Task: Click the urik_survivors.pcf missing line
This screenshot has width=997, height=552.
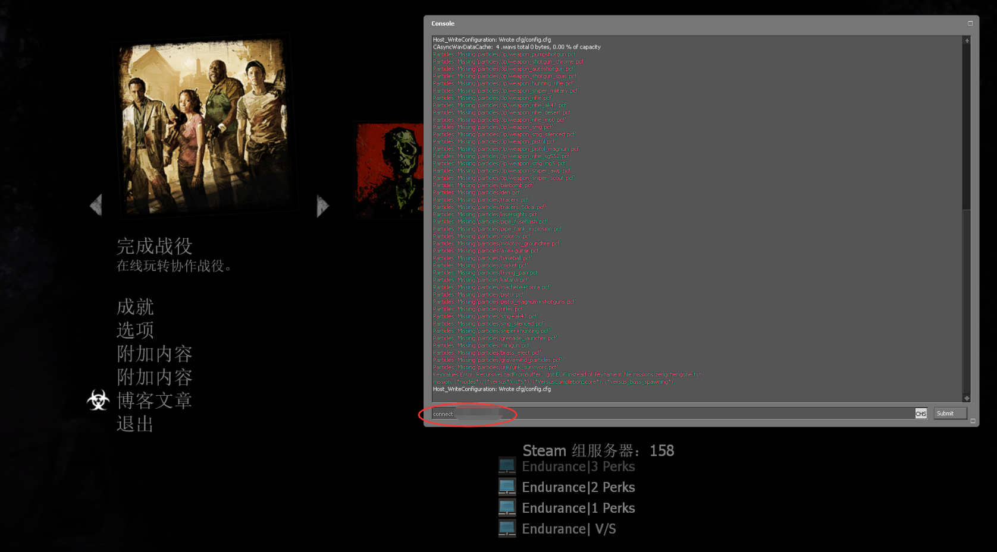Action: 495,367
